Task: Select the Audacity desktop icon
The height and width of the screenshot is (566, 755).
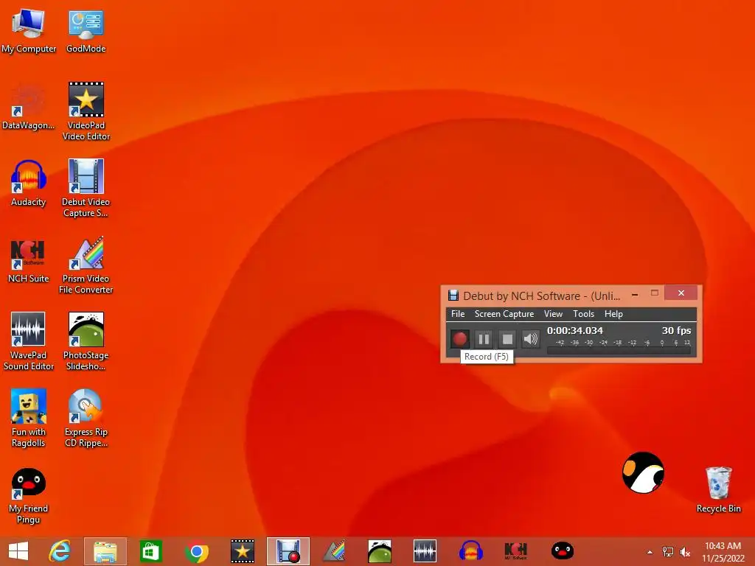Action: click(x=29, y=183)
